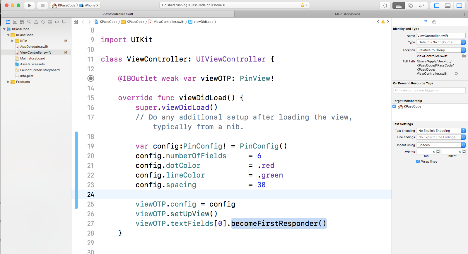468x254 pixels.
Task: Click the On Demand Resource Tags field
Action: tap(430, 90)
